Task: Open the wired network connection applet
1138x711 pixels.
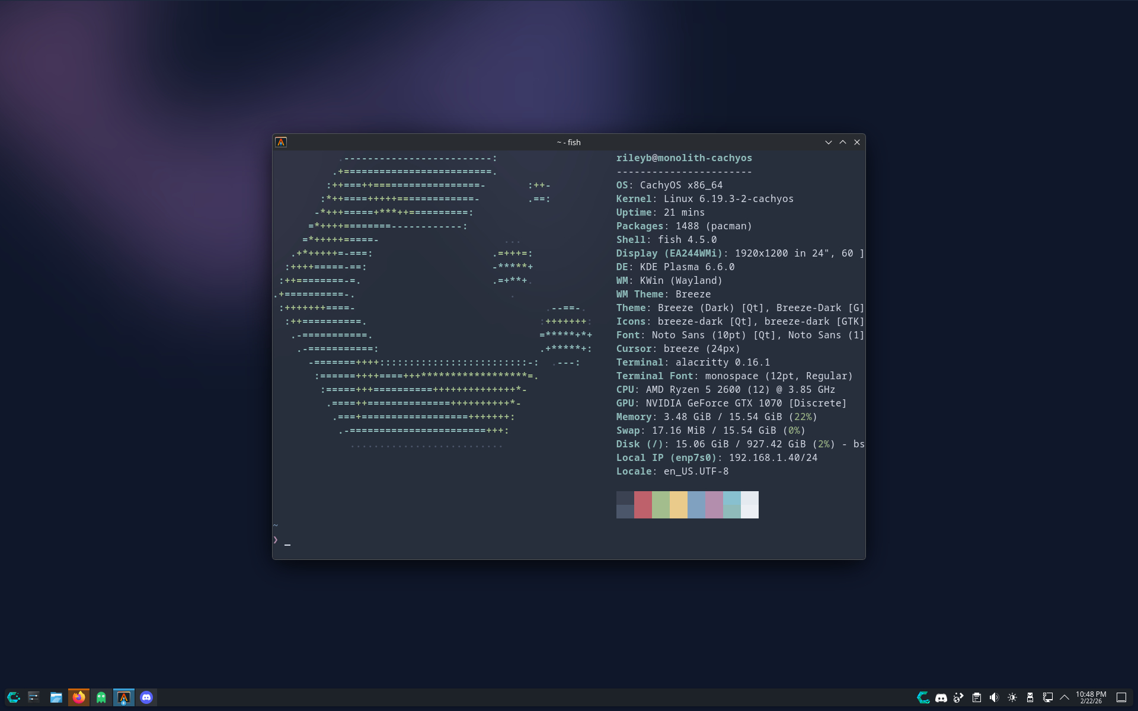Action: tap(1047, 697)
